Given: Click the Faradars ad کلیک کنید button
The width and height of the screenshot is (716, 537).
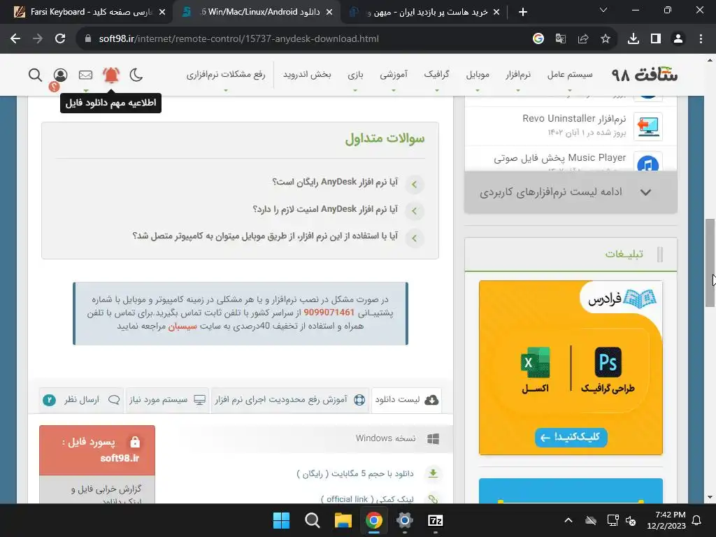Looking at the screenshot, I should [571, 438].
